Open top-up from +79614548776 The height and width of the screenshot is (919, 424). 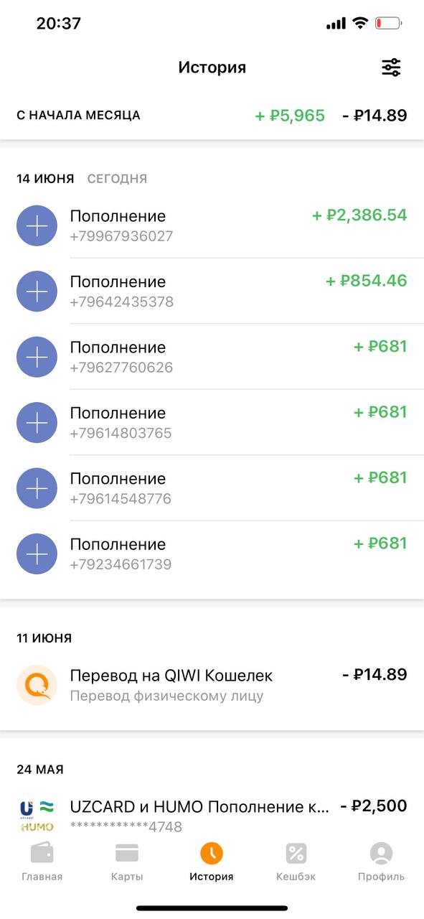212,488
